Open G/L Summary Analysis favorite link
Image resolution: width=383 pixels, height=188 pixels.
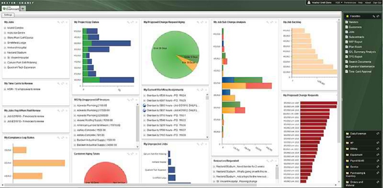click(362, 52)
